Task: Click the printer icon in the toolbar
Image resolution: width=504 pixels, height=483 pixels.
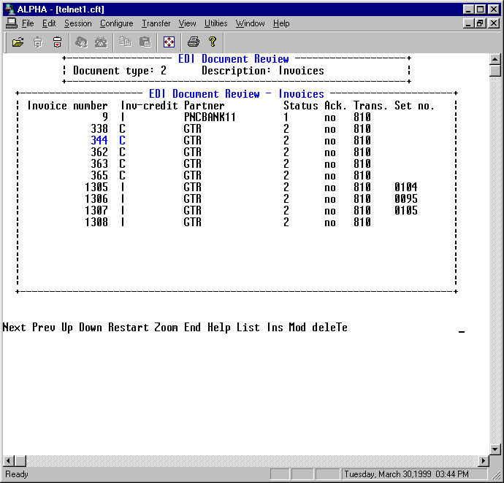Action: click(x=193, y=42)
